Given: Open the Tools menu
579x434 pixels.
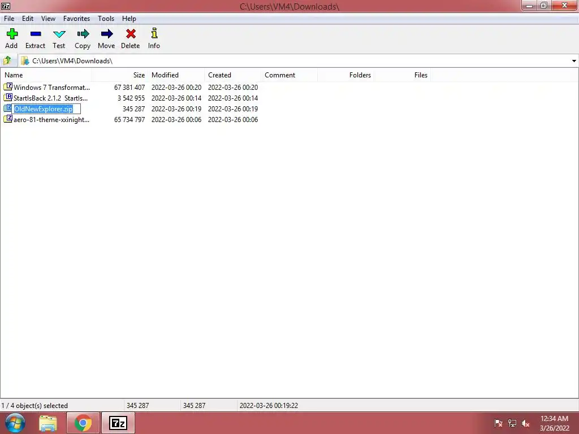Looking at the screenshot, I should coord(106,19).
